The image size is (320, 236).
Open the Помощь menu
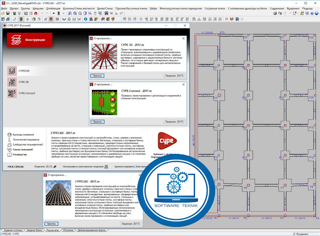(x=307, y=8)
